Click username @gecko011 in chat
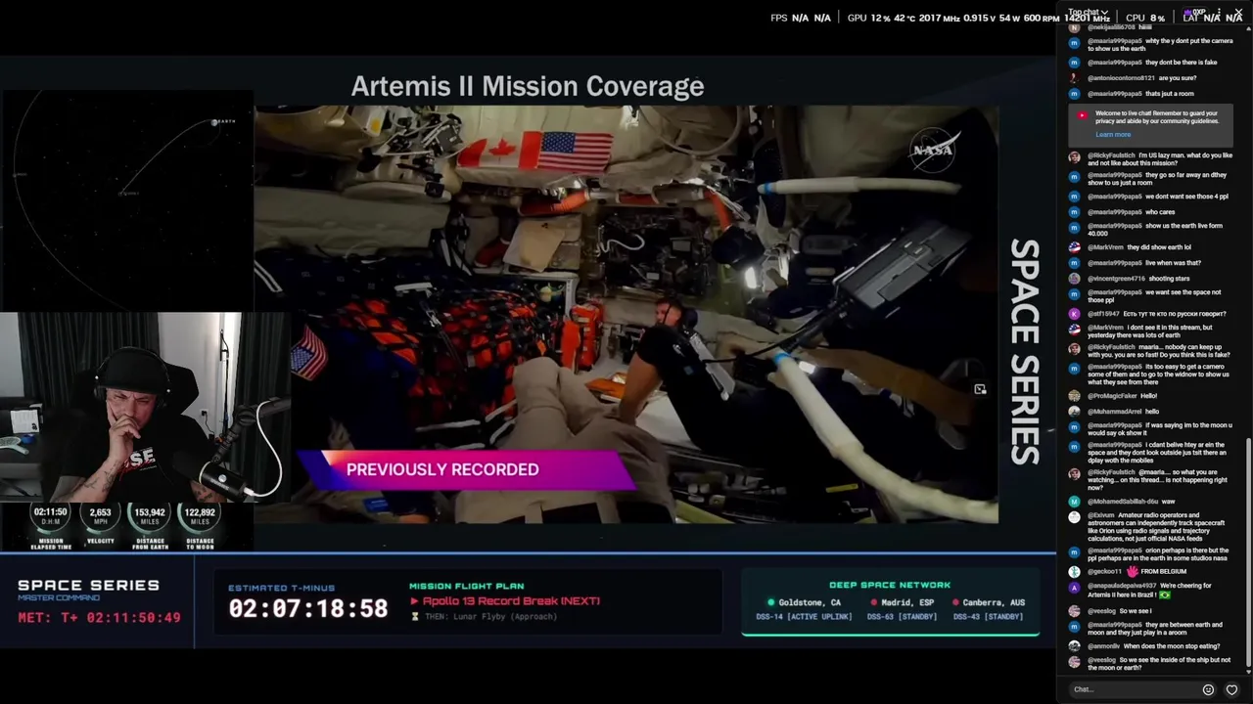 [1104, 571]
